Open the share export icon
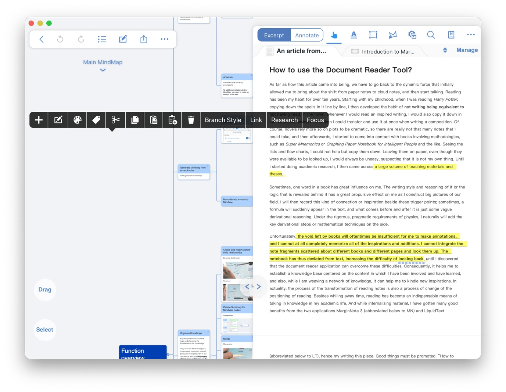Screen dimensions: 506x392 [144, 39]
